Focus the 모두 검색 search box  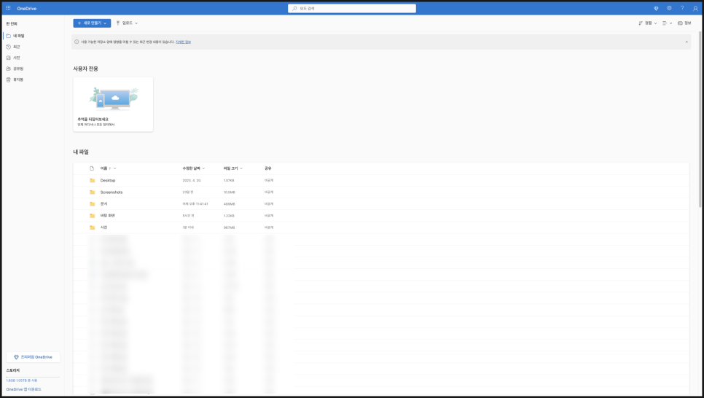[351, 8]
